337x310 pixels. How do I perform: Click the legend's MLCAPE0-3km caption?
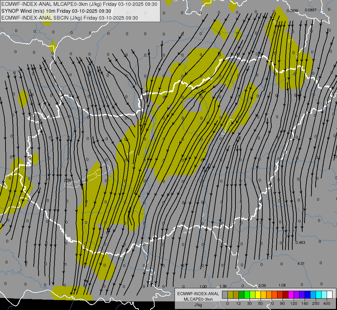pos(198,299)
